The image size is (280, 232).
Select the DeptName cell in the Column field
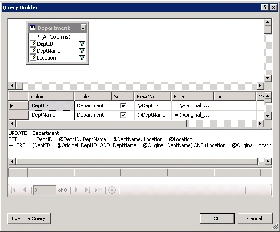(x=51, y=115)
